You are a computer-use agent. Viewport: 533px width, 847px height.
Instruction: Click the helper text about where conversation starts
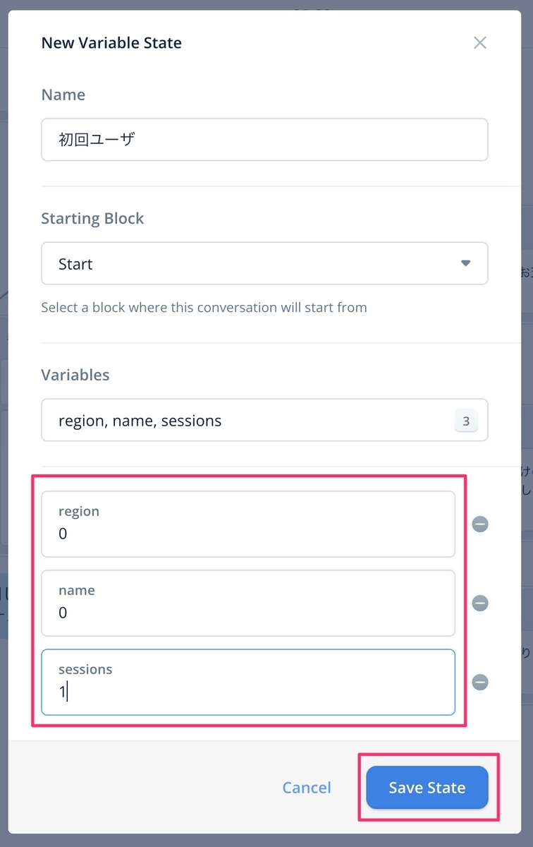204,308
